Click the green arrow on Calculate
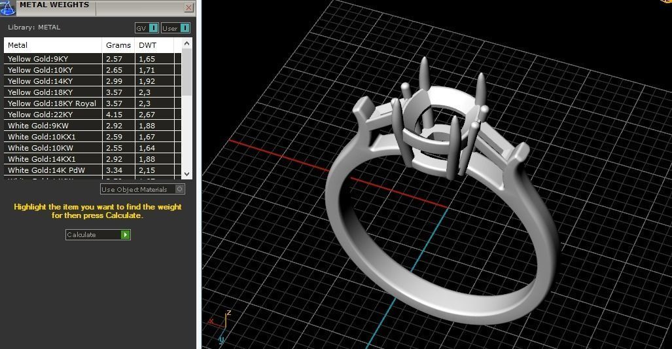 click(125, 234)
